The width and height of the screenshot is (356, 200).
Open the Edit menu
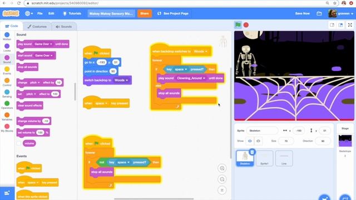click(x=51, y=13)
